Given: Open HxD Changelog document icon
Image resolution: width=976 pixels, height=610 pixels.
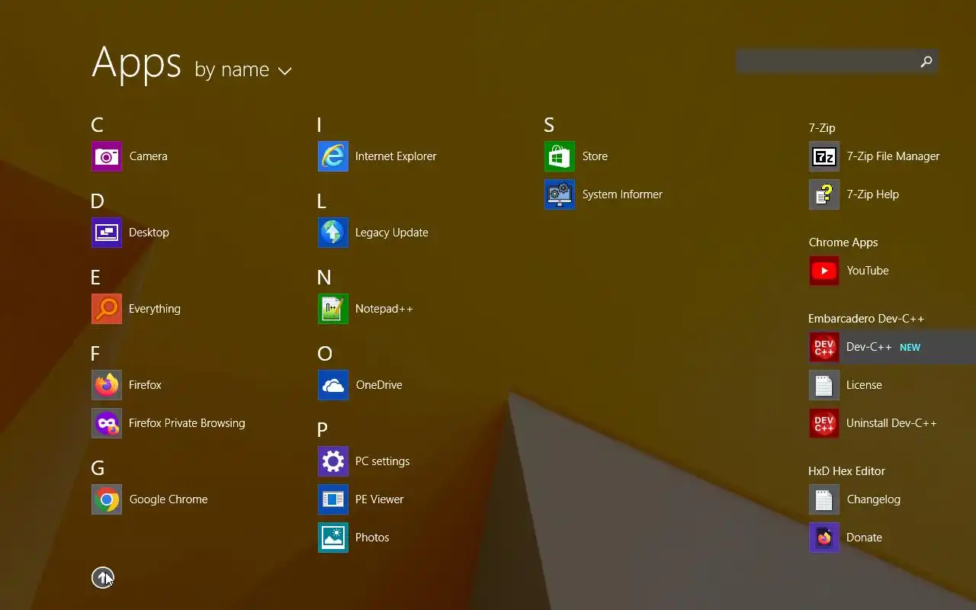Looking at the screenshot, I should 824,499.
